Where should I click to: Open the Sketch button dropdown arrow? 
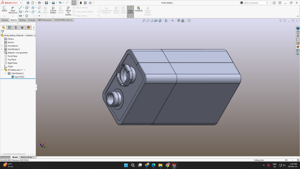(4, 16)
